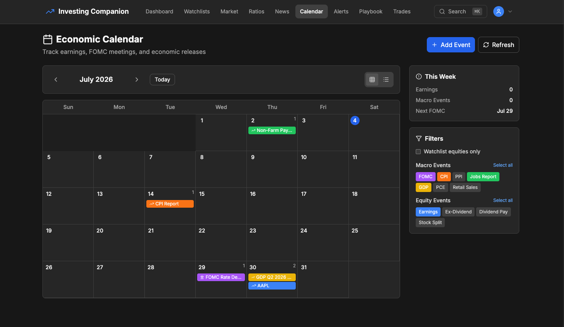
Task: Toggle the GDP filter chip
Action: 423,187
